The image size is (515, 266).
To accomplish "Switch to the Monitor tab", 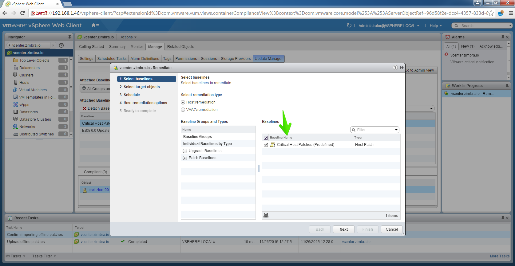I will (137, 47).
